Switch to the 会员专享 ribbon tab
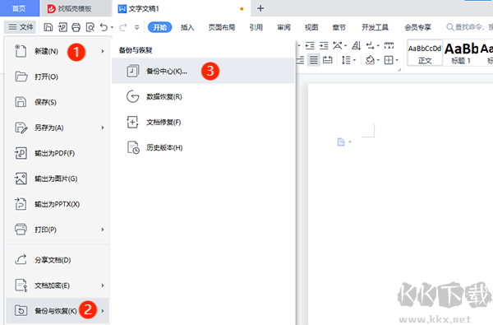493x325 pixels. (417, 27)
